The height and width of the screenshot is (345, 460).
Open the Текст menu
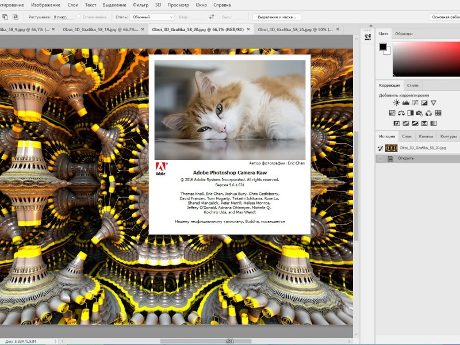(x=90, y=5)
